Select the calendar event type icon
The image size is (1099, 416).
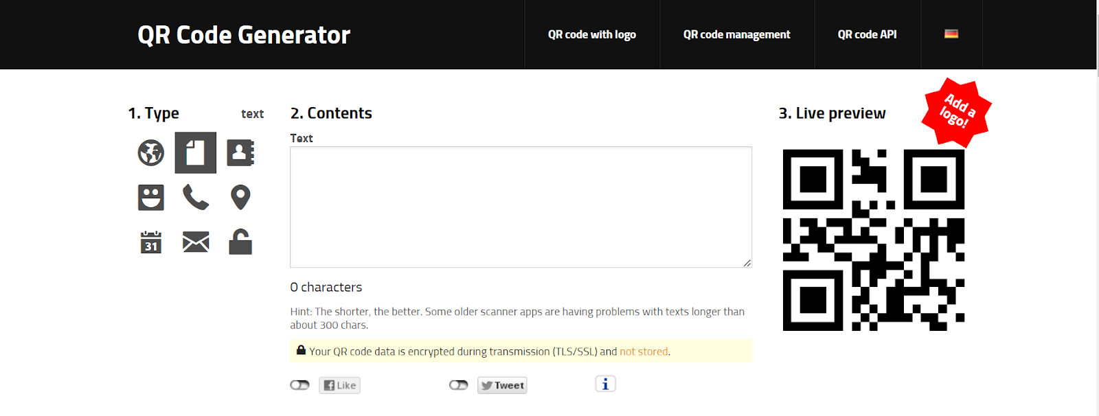click(151, 242)
